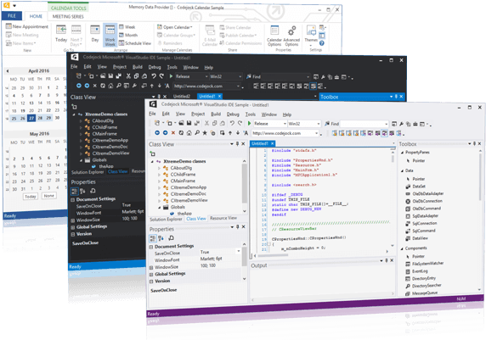The width and height of the screenshot is (486, 340).
Task: Collapse Components group in front Toolbox
Action: [x=402, y=248]
